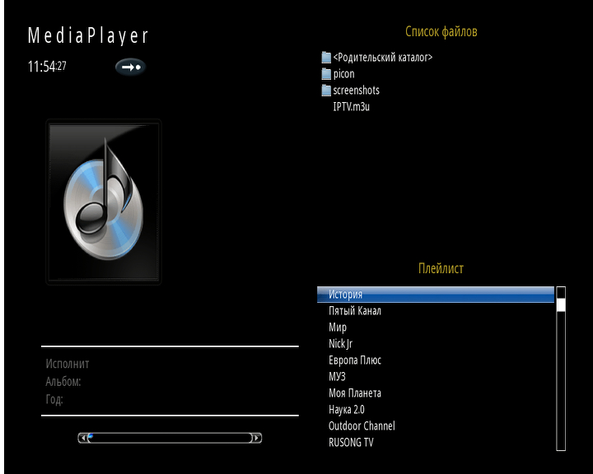Select the screenshots folder name
Screen dimensions: 593x474
357,91
